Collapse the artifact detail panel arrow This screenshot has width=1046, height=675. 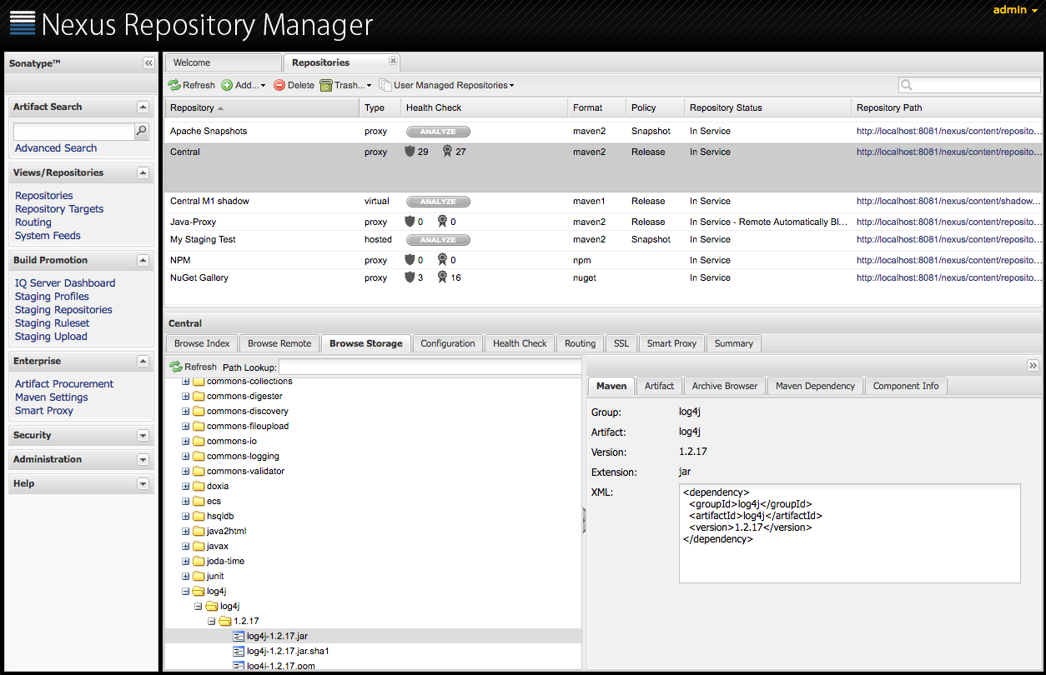1033,366
